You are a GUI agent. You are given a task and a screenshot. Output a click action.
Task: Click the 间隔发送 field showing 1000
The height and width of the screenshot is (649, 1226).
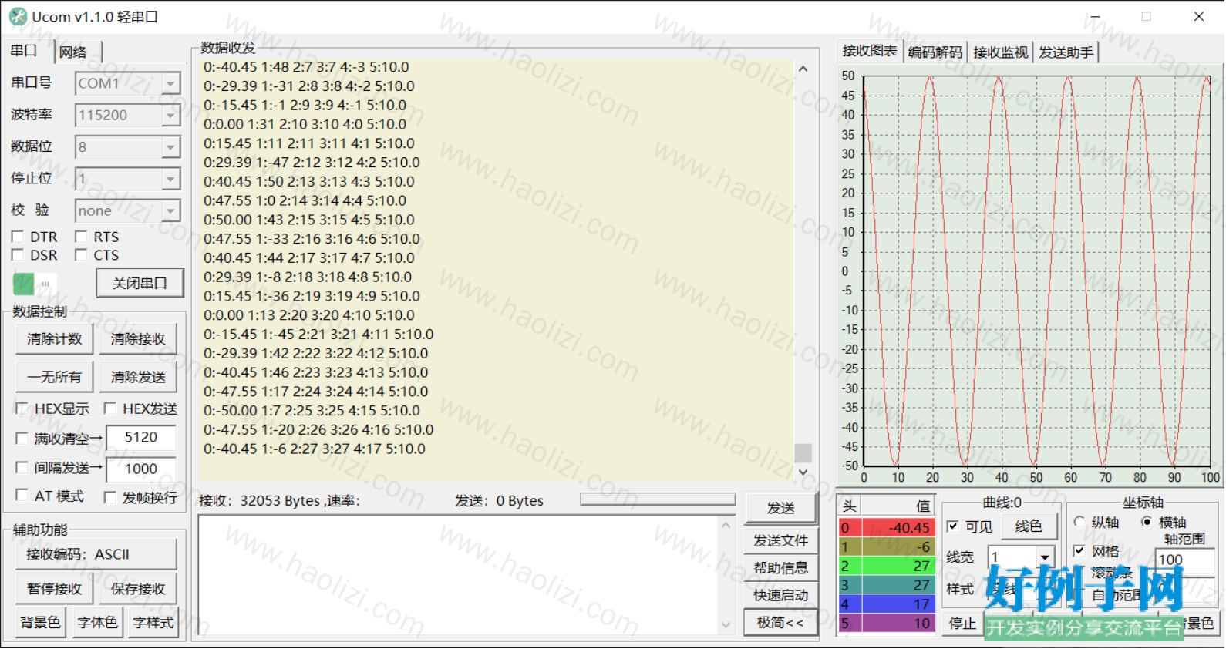pos(141,469)
